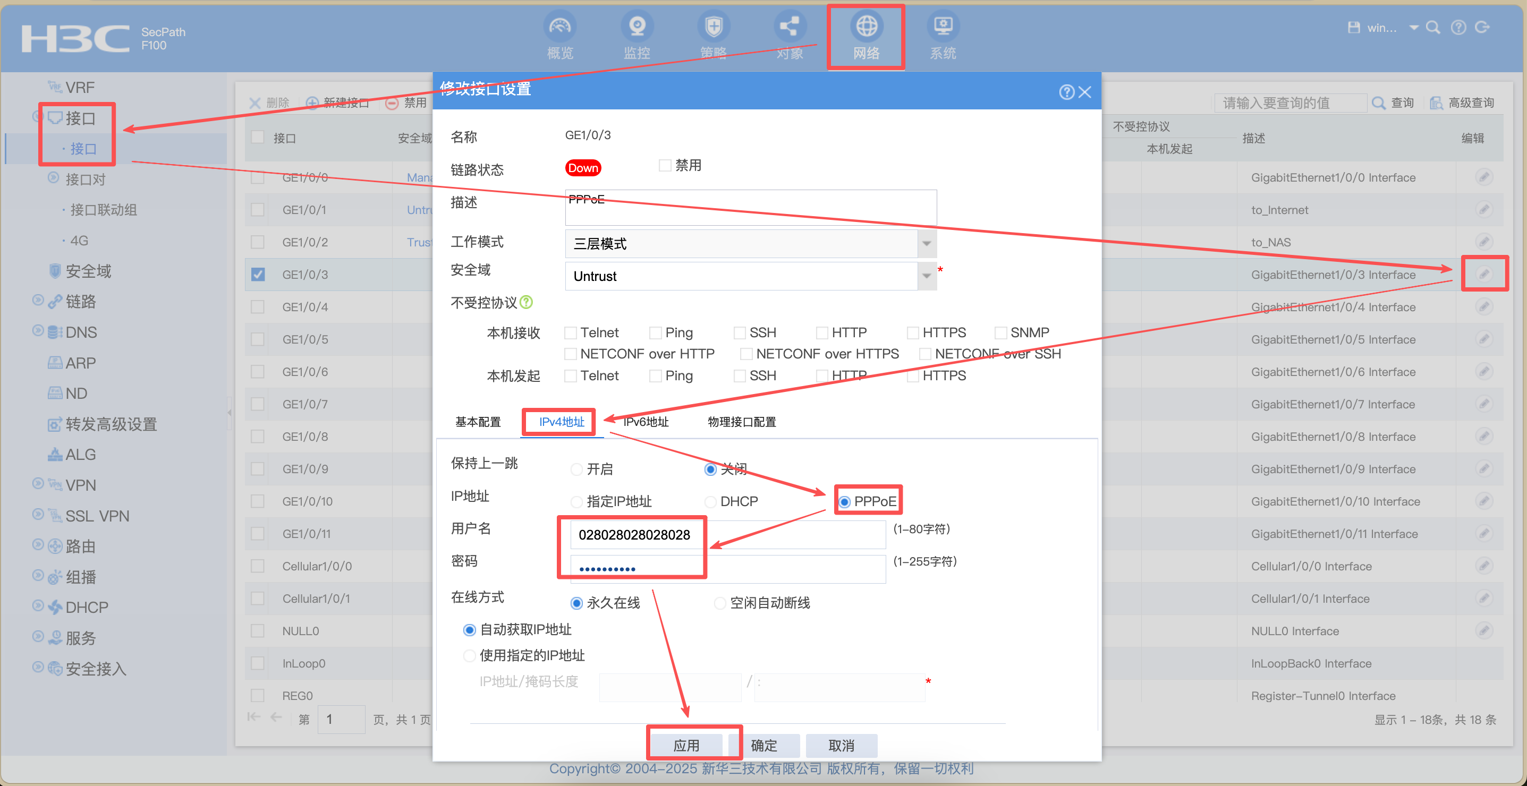Select 空闲自动断线 online mode

click(719, 603)
